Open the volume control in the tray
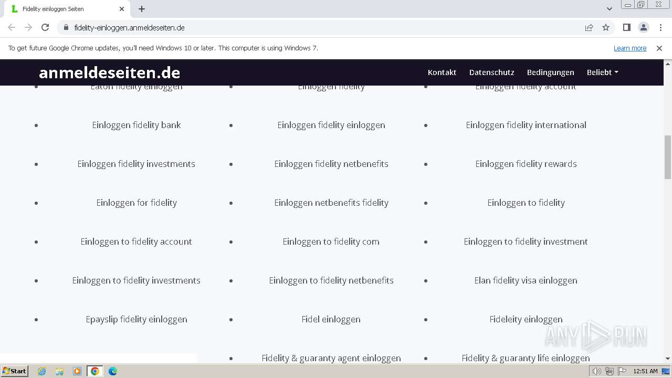672x378 pixels. (597, 371)
